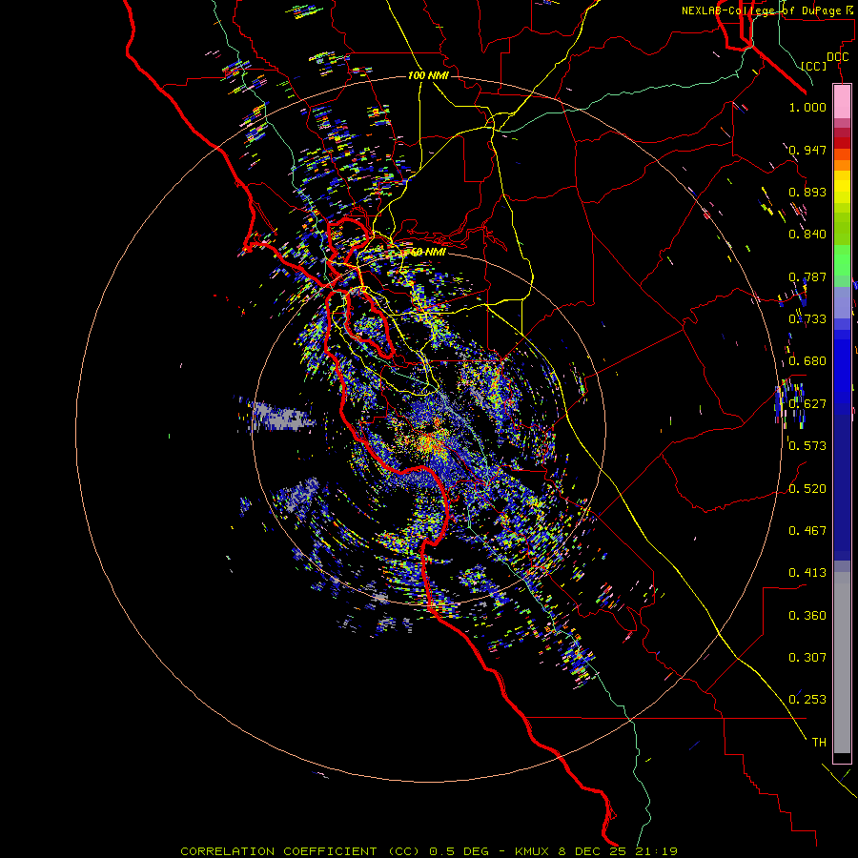Pick the pink segment of the color scale

pyautogui.click(x=842, y=101)
